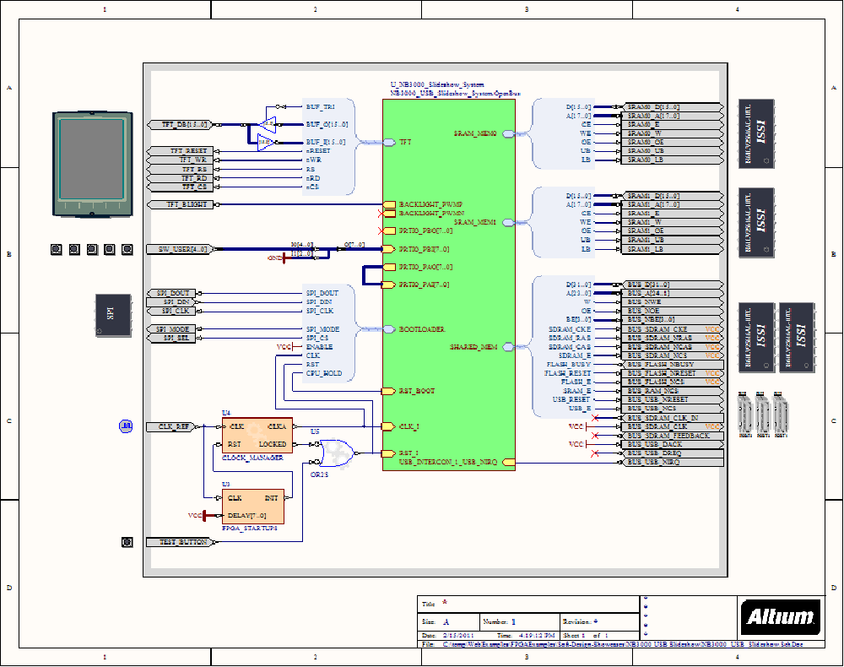Select the SPI_DOUT port

click(x=171, y=293)
